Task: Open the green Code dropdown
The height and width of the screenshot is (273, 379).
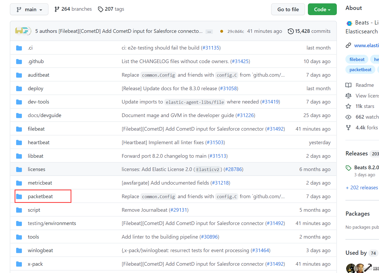Action: 322,9
